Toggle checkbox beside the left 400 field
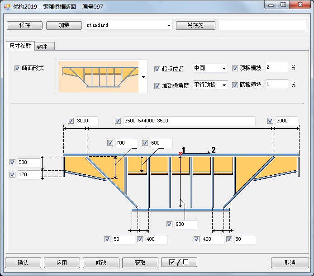This screenshot has width=314, height=276. [x=140, y=239]
